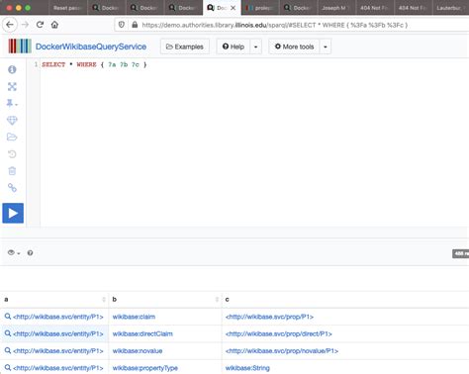
Task: Expand the More tools dropdown arrow
Action: tap(326, 47)
